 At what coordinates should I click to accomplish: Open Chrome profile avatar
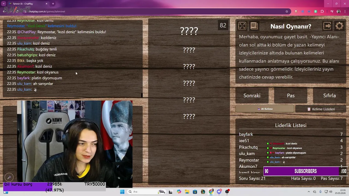tap(338, 11)
